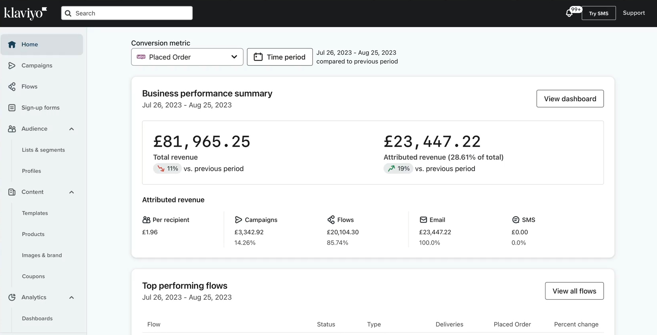
Task: Click the £3,342.92 Campaigns value
Action: tap(249, 232)
